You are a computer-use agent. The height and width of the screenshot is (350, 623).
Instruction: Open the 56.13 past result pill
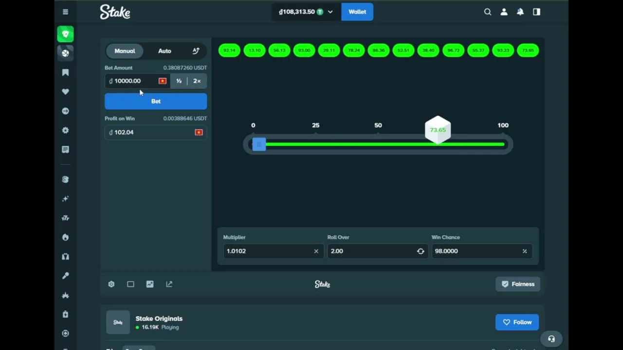click(x=279, y=50)
